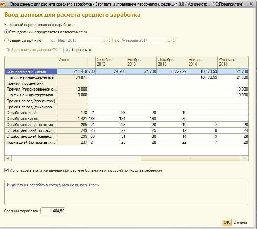Confirm with the OK button

coord(226,222)
